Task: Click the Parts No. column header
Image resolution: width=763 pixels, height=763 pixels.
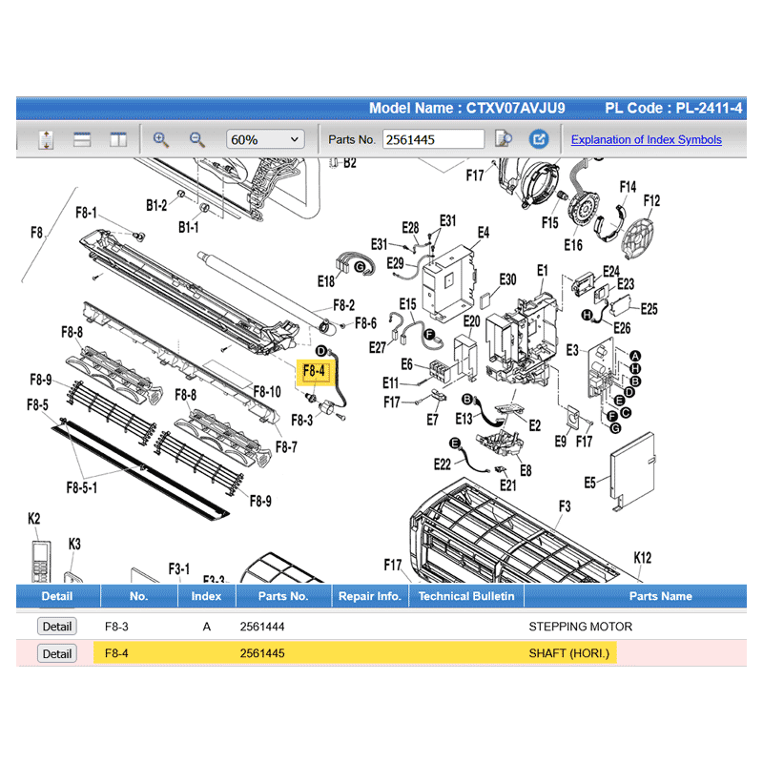Action: (x=283, y=596)
